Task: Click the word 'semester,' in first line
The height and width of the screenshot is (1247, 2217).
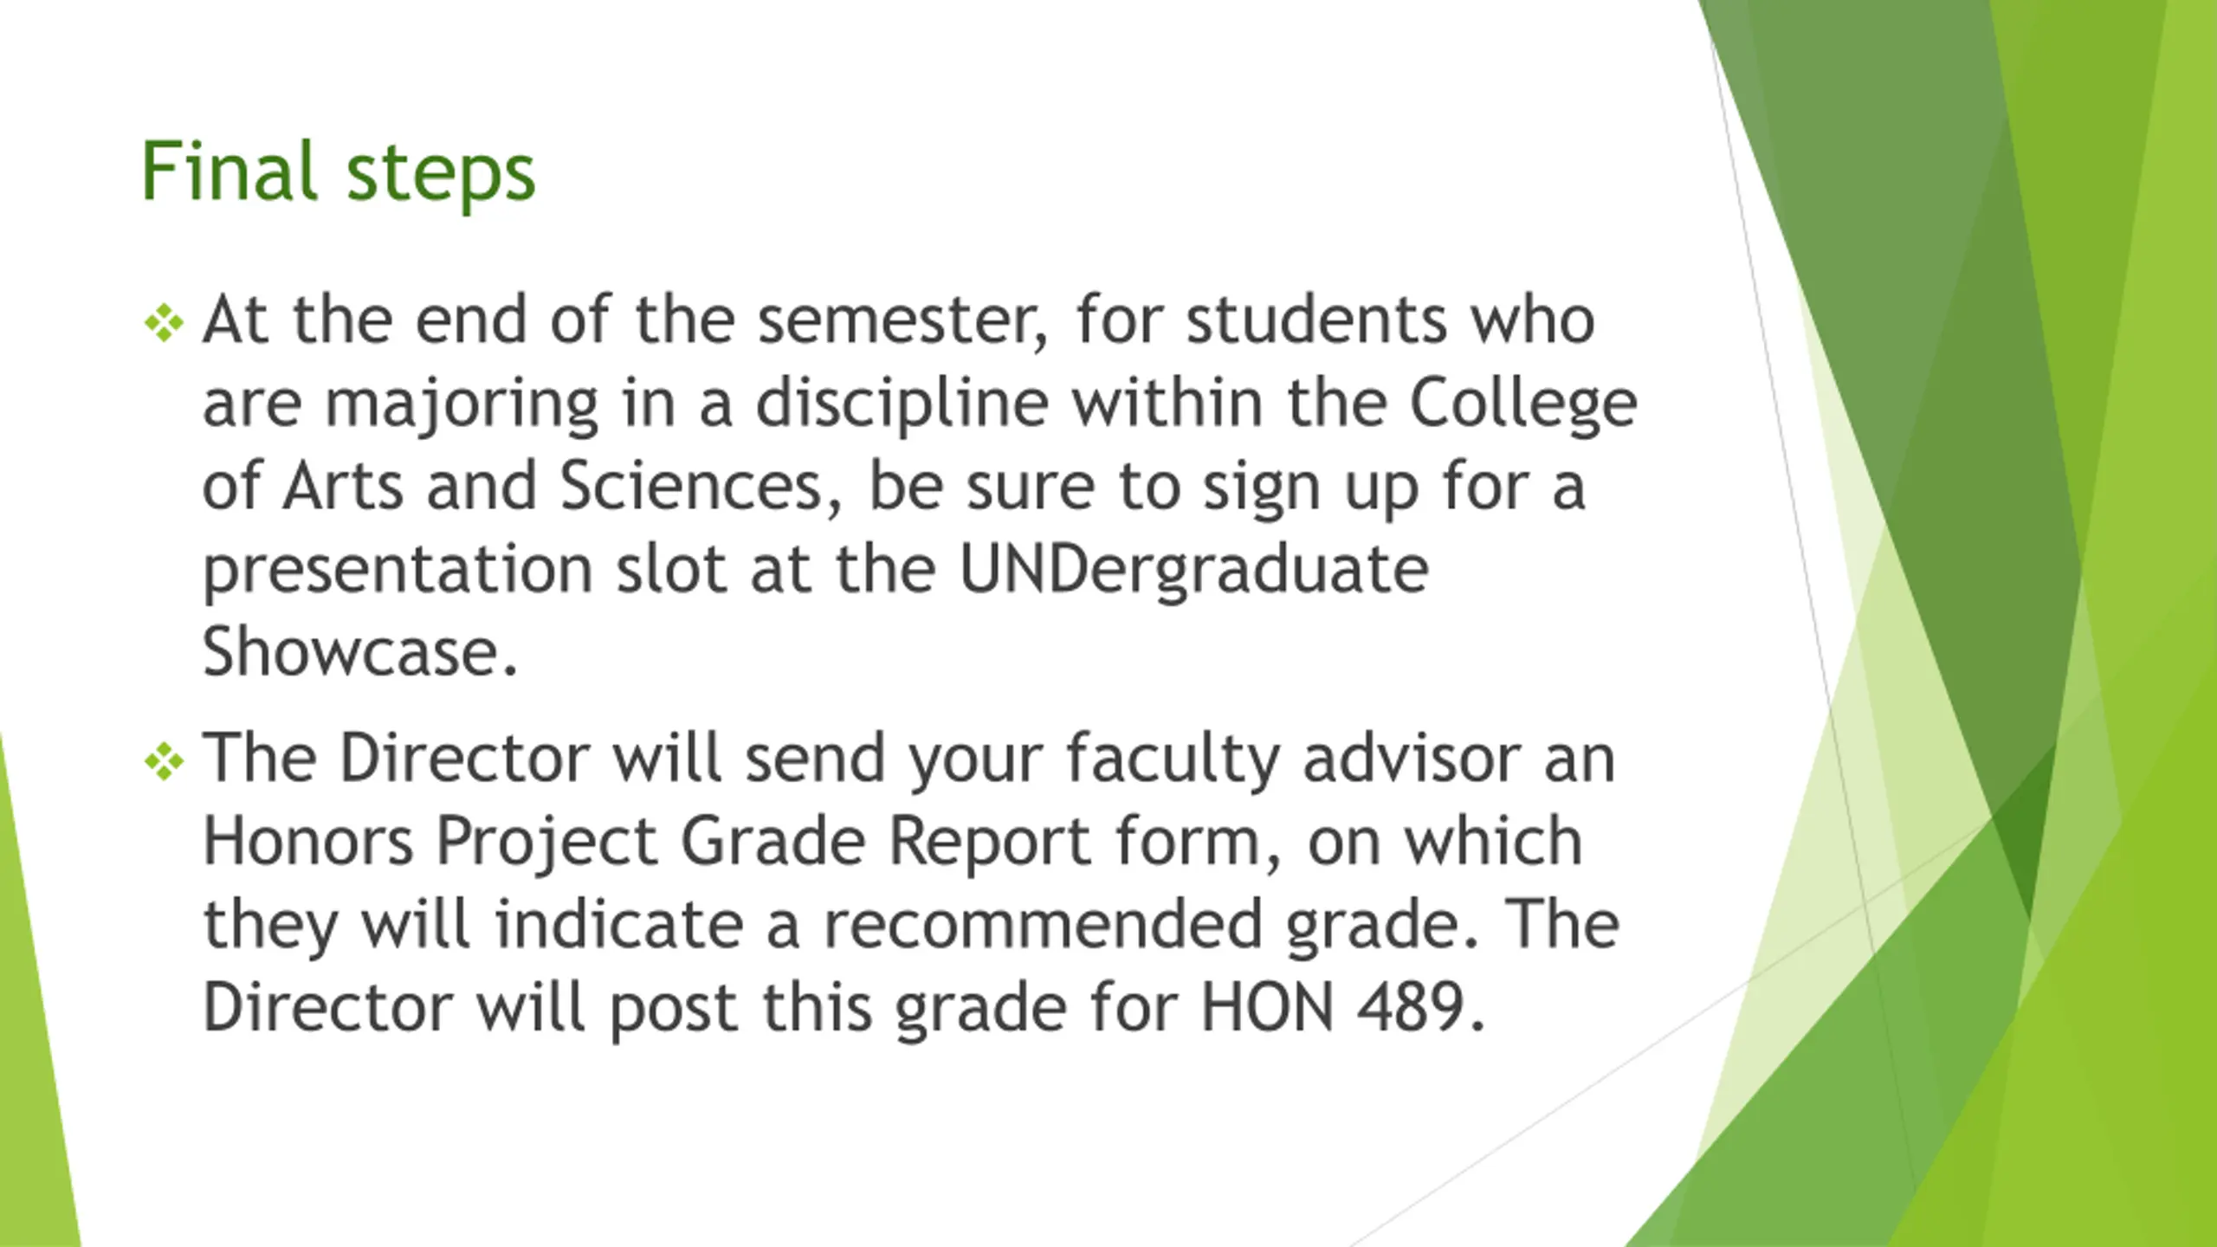Action: point(903,321)
